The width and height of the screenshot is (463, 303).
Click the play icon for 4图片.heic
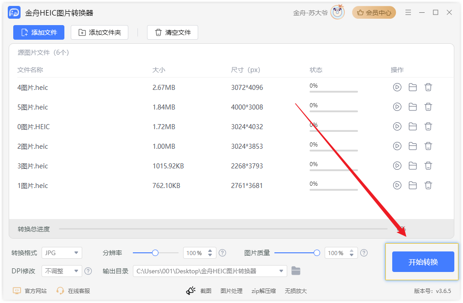click(x=397, y=87)
